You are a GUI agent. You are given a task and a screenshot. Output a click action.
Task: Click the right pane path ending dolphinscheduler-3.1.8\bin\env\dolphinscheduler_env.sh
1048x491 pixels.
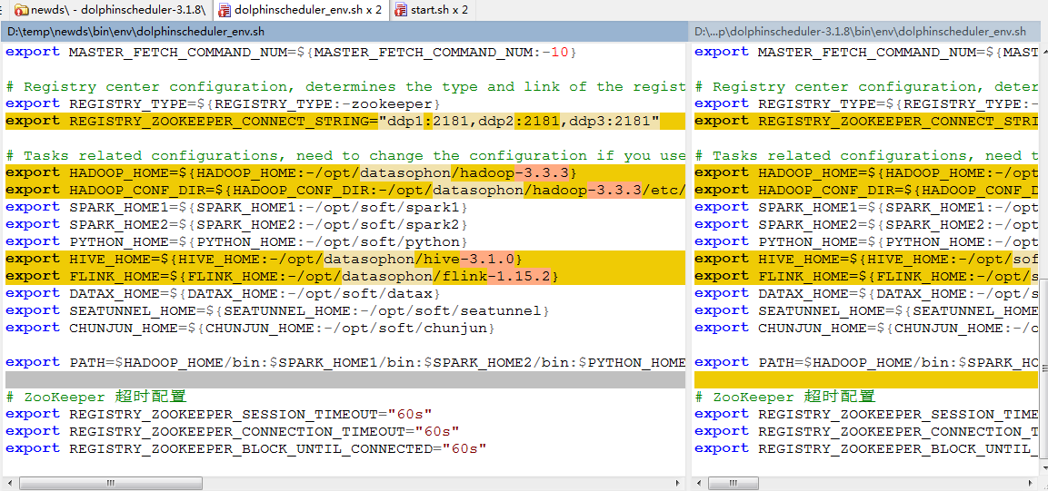pos(860,32)
